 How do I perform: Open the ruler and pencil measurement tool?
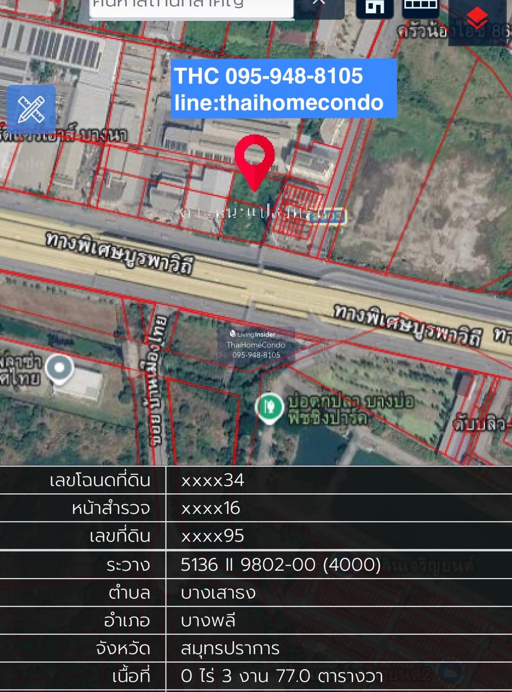pyautogui.click(x=31, y=110)
